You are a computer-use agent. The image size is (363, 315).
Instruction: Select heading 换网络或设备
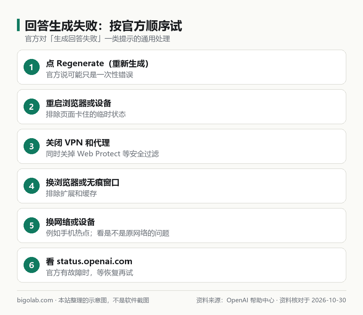tap(70, 222)
